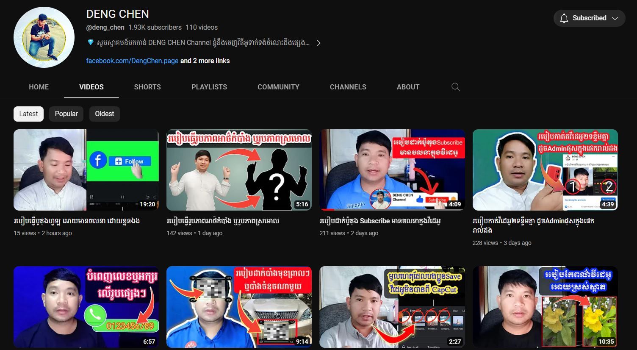Select the Latest sort chip
Viewport: 637px width, 350px height.
pyautogui.click(x=28, y=114)
